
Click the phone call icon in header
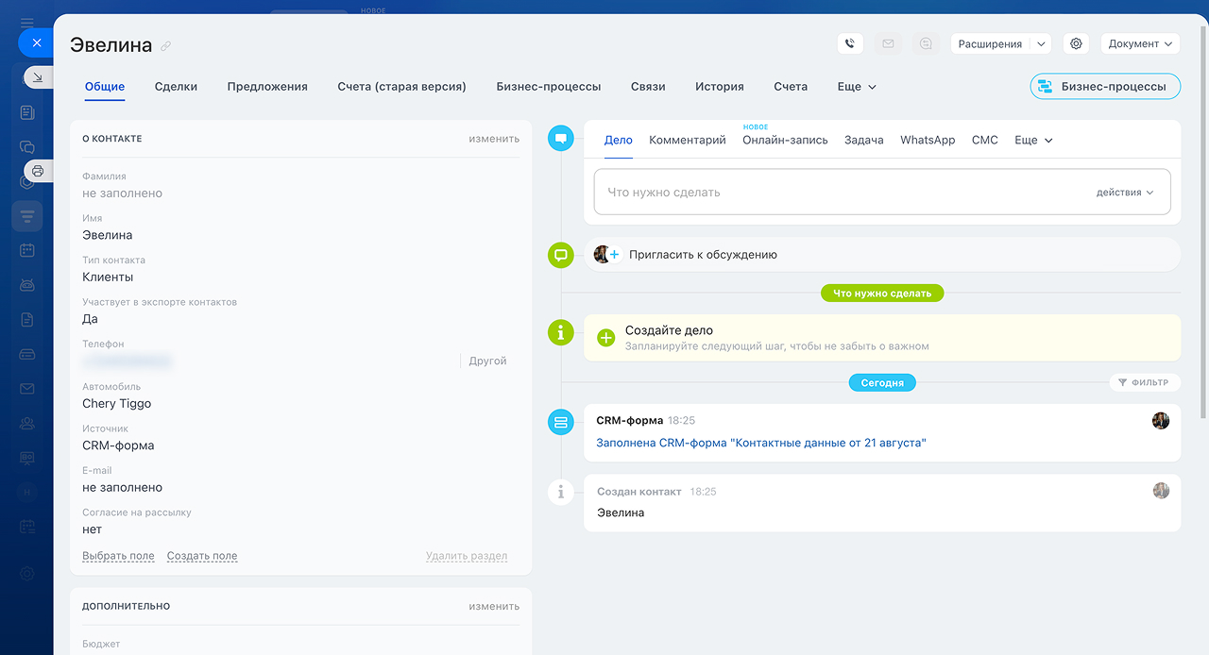click(850, 43)
